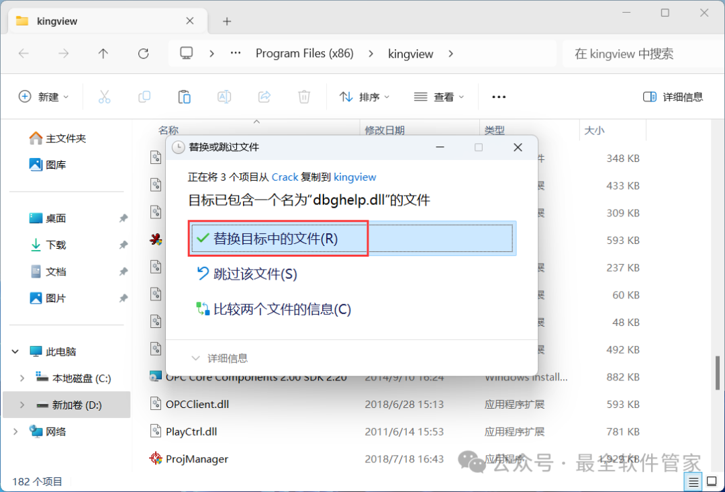Click the Delete trash icon
This screenshot has width=725, height=492.
304,97
